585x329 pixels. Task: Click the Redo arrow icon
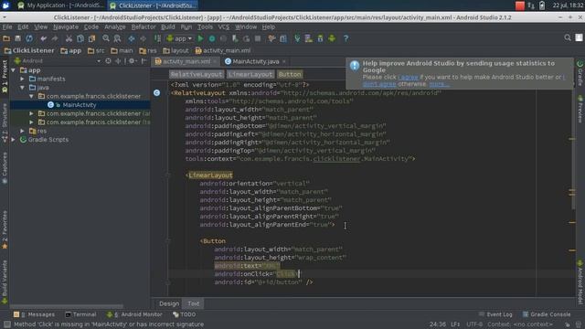[x=55, y=38]
